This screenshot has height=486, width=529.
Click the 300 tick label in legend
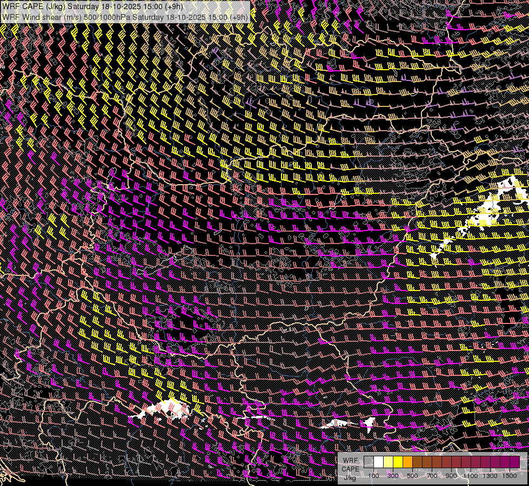point(393,476)
